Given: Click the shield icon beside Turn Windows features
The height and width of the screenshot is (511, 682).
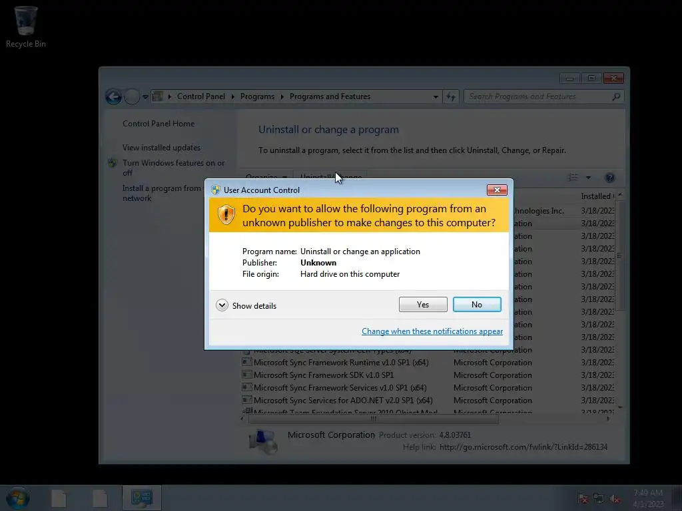Looking at the screenshot, I should (x=112, y=163).
